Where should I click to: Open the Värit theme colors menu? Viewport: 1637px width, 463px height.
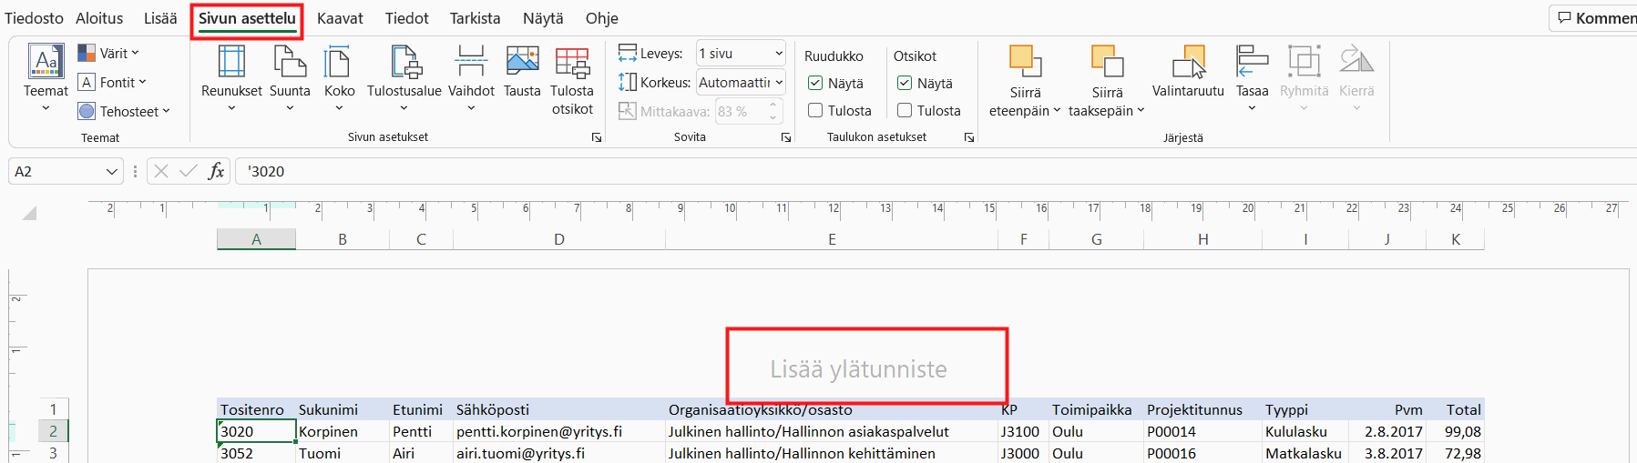point(108,53)
